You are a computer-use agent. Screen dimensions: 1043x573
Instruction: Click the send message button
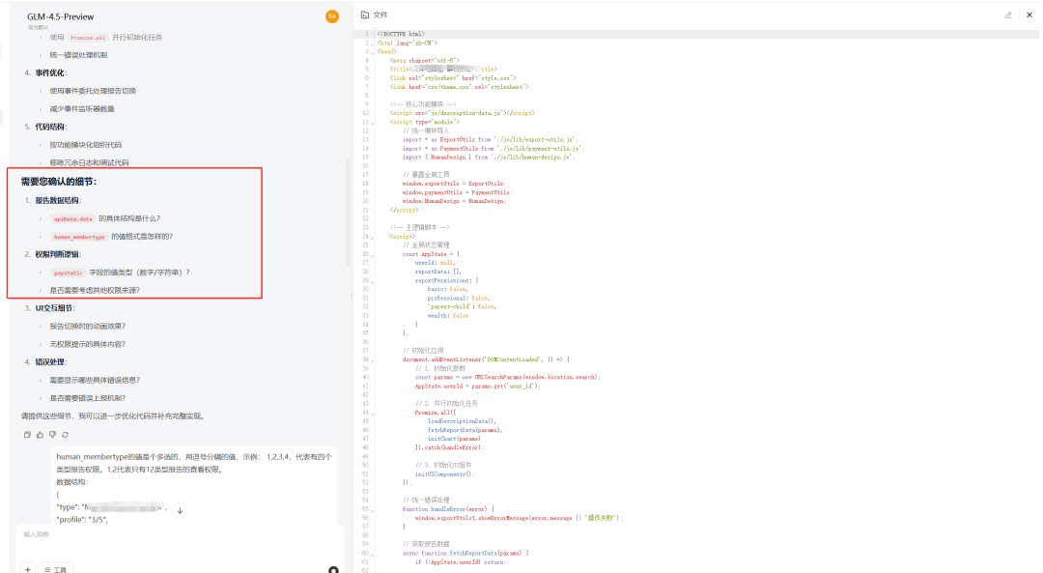[332, 570]
